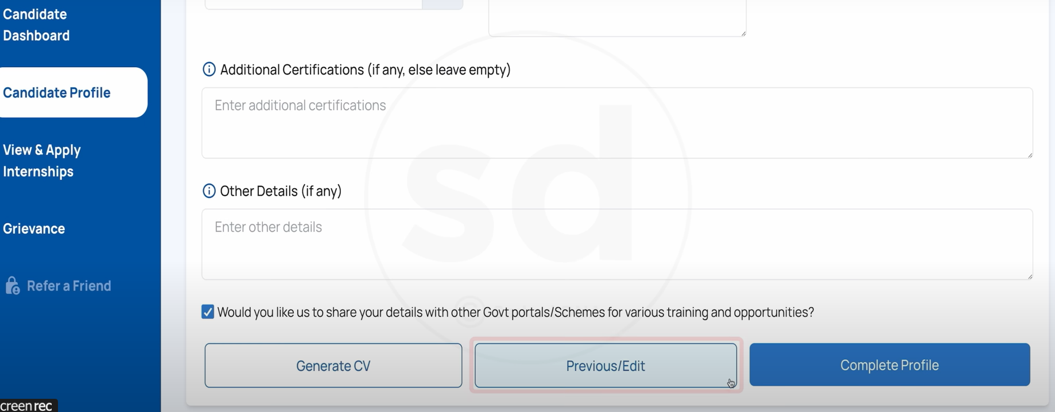Select Candidate Profile in the sidebar
The width and height of the screenshot is (1055, 412).
57,93
